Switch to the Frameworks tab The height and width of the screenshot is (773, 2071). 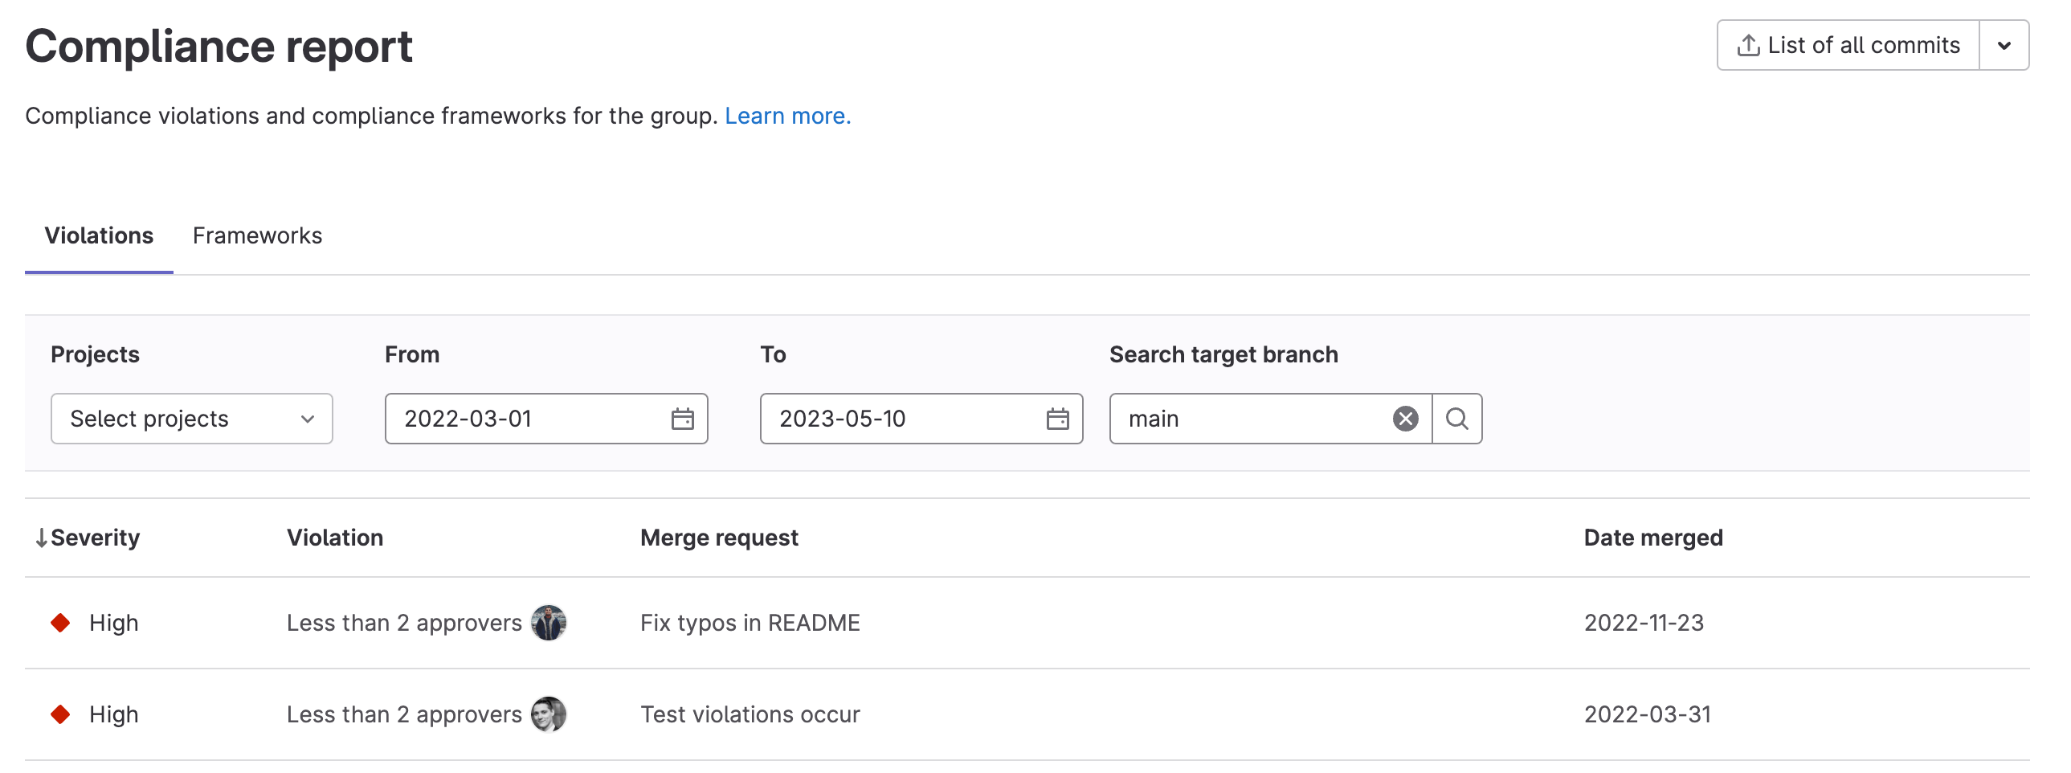pyautogui.click(x=256, y=235)
